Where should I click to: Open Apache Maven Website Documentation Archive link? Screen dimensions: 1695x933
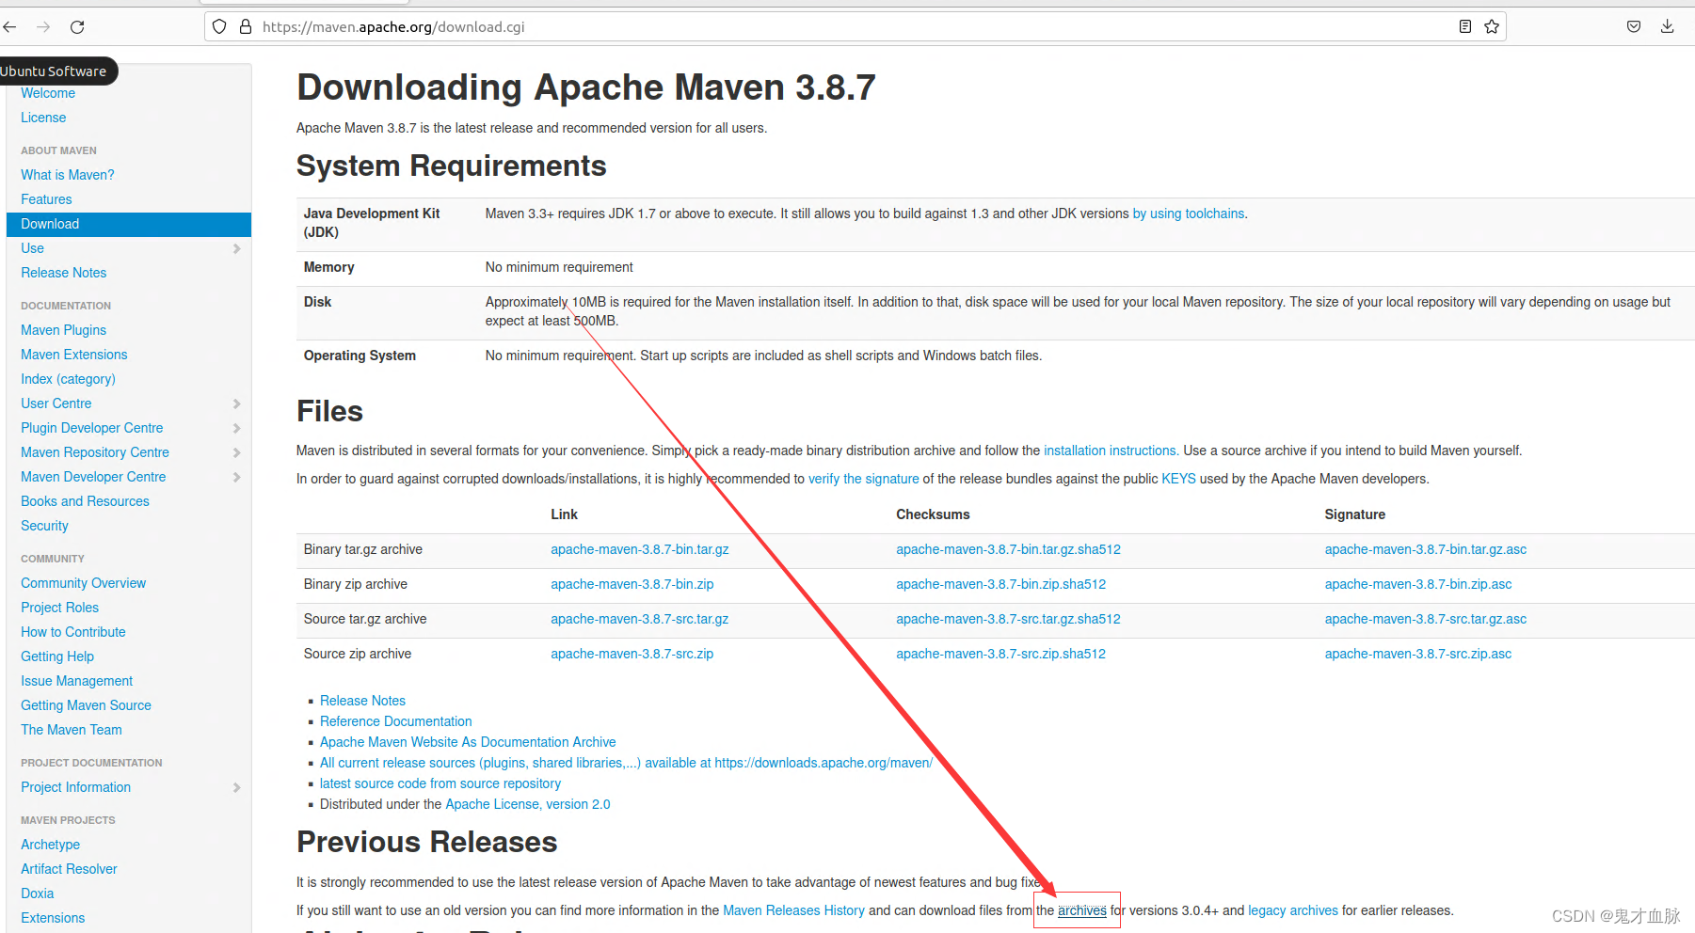coord(468,742)
